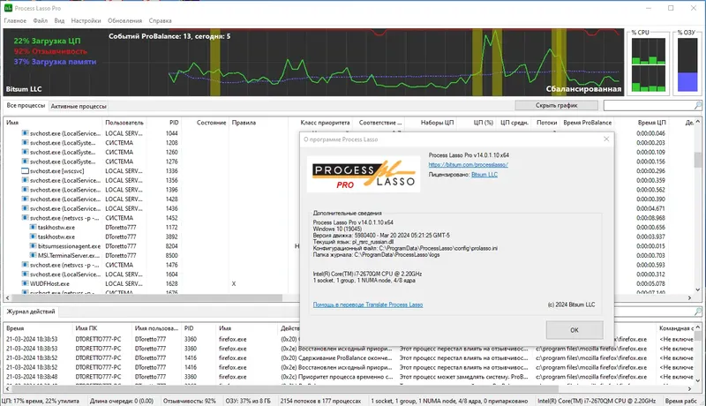Image resolution: width=706 pixels, height=406 pixels.
Task: Click the MSI.TerminalServer.exe process icon
Action: (33, 255)
